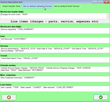Click the 'Misc. expenses:' label
Viewport: 110px width, 102px height.
(8, 75)
